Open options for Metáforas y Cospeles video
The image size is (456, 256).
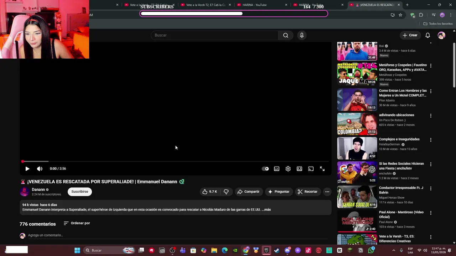pos(431,66)
